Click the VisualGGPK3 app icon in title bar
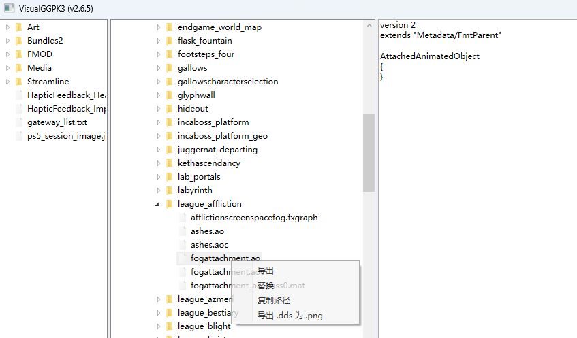Image resolution: width=577 pixels, height=338 pixels. 10,8
